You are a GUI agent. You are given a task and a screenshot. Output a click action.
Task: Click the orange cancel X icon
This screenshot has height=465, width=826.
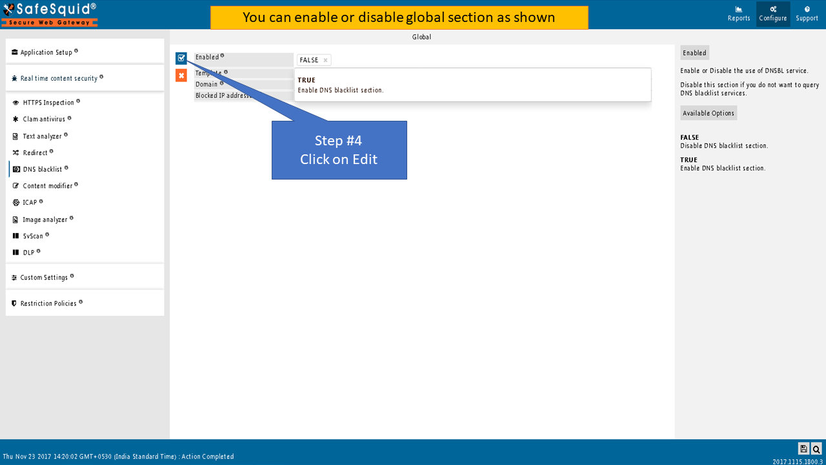click(181, 76)
